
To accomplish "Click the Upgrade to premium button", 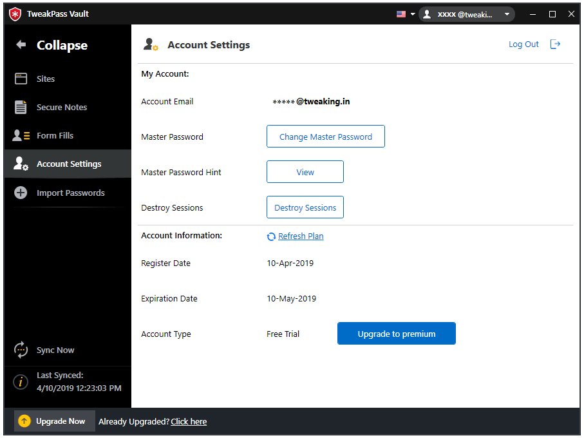I will pyautogui.click(x=396, y=334).
